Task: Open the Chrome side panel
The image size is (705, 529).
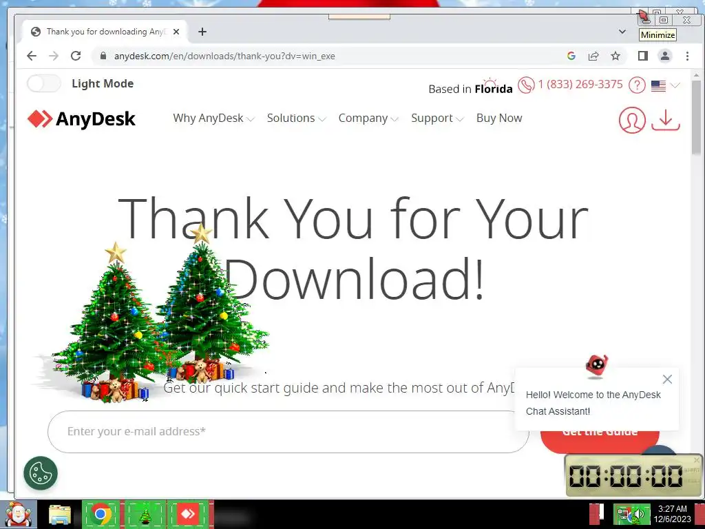Action: tap(643, 56)
